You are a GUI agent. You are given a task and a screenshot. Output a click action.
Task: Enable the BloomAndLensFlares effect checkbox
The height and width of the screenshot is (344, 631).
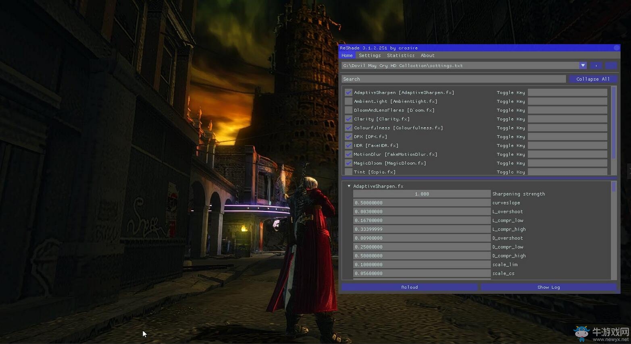(349, 110)
